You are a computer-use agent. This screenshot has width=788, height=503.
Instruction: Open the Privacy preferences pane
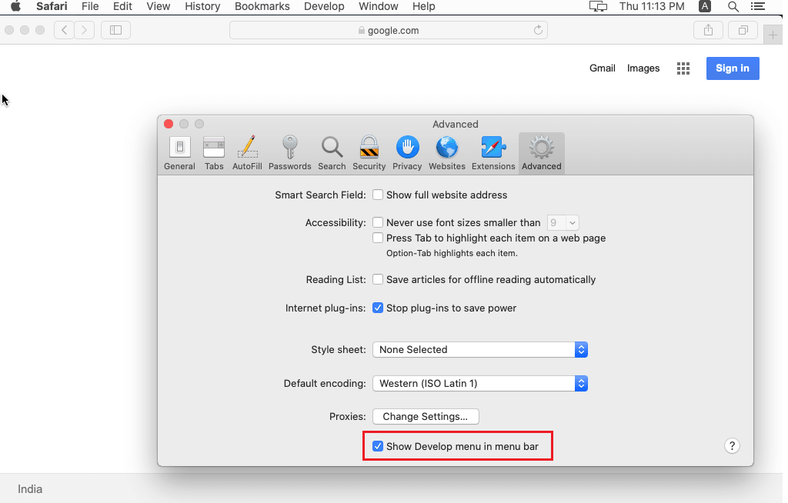(x=407, y=153)
